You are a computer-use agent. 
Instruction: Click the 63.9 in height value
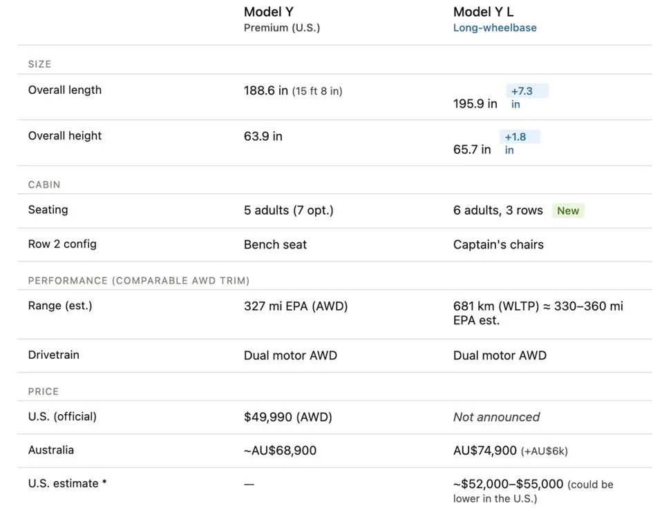[263, 136]
